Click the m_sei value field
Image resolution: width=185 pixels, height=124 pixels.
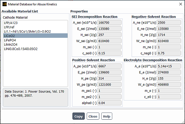tap(109, 47)
